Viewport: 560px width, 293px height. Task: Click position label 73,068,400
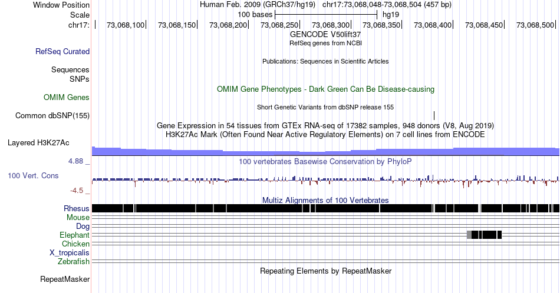[x=433, y=25]
